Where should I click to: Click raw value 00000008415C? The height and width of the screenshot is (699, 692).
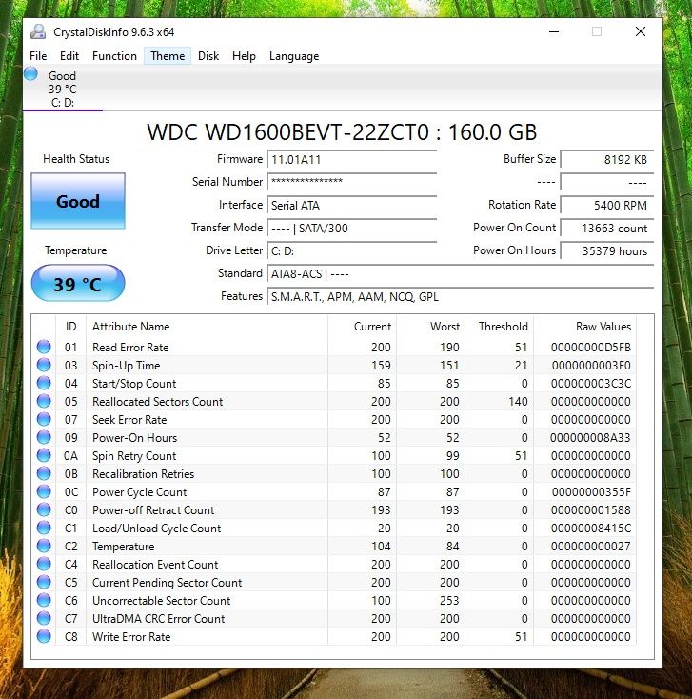tap(590, 528)
